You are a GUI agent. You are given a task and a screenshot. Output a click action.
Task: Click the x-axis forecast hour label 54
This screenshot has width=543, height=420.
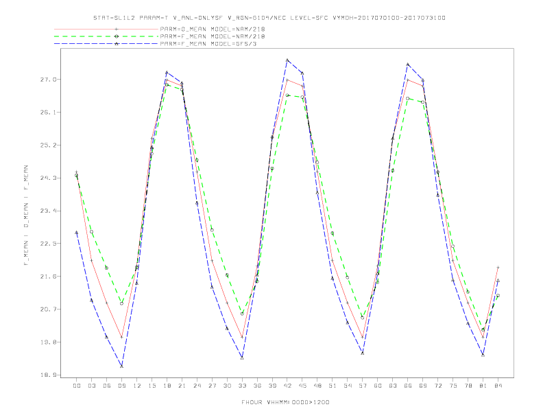pos(348,386)
